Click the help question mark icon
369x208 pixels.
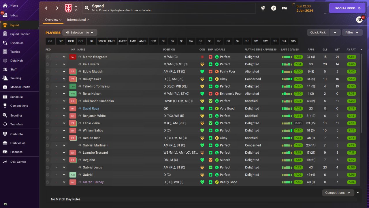(274, 8)
